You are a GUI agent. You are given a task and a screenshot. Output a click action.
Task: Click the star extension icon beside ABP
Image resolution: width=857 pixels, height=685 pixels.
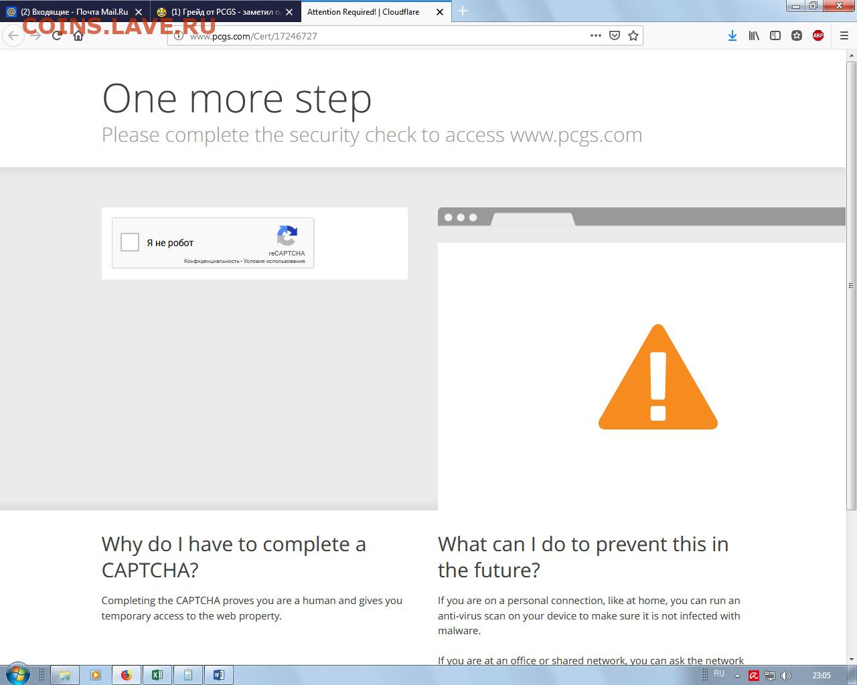(797, 35)
